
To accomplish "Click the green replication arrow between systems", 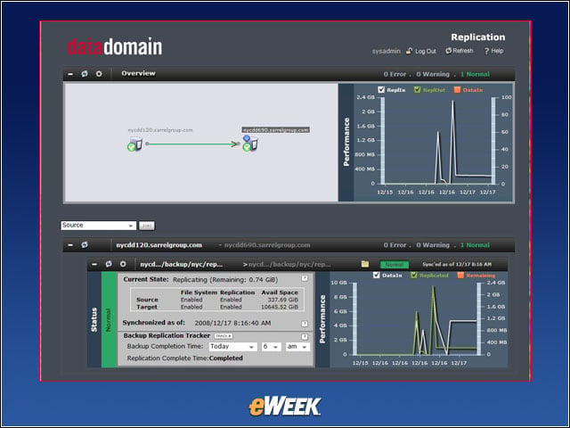I will pyautogui.click(x=192, y=144).
